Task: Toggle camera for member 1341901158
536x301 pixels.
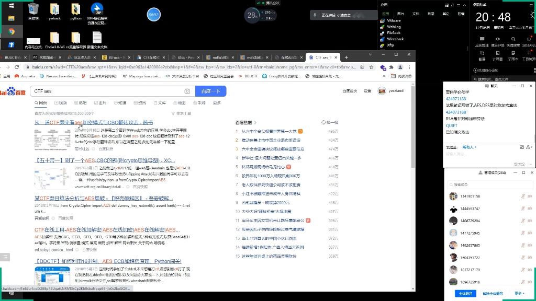Action: tap(530, 196)
